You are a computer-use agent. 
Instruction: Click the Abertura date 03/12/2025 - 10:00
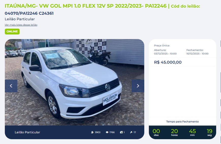165,53
